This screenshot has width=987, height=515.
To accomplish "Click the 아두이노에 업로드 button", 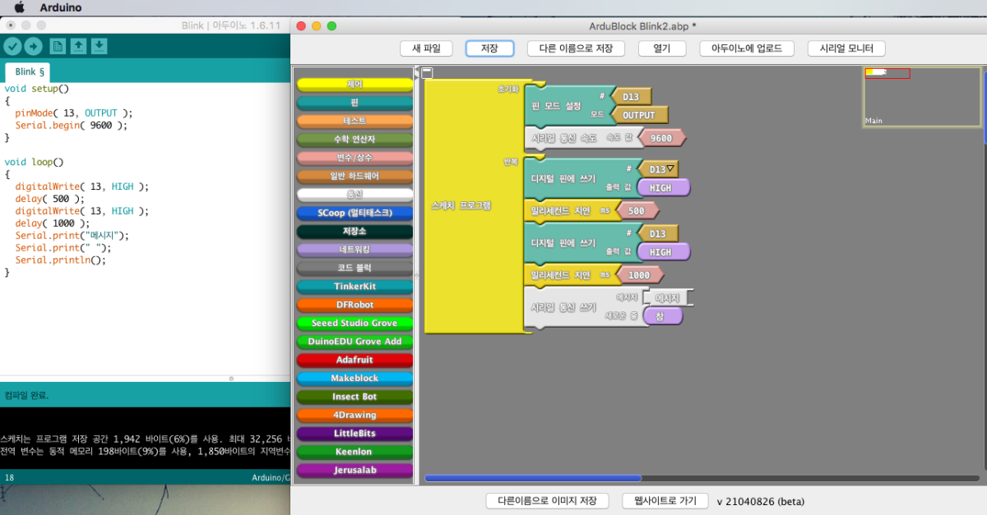I will click(747, 48).
